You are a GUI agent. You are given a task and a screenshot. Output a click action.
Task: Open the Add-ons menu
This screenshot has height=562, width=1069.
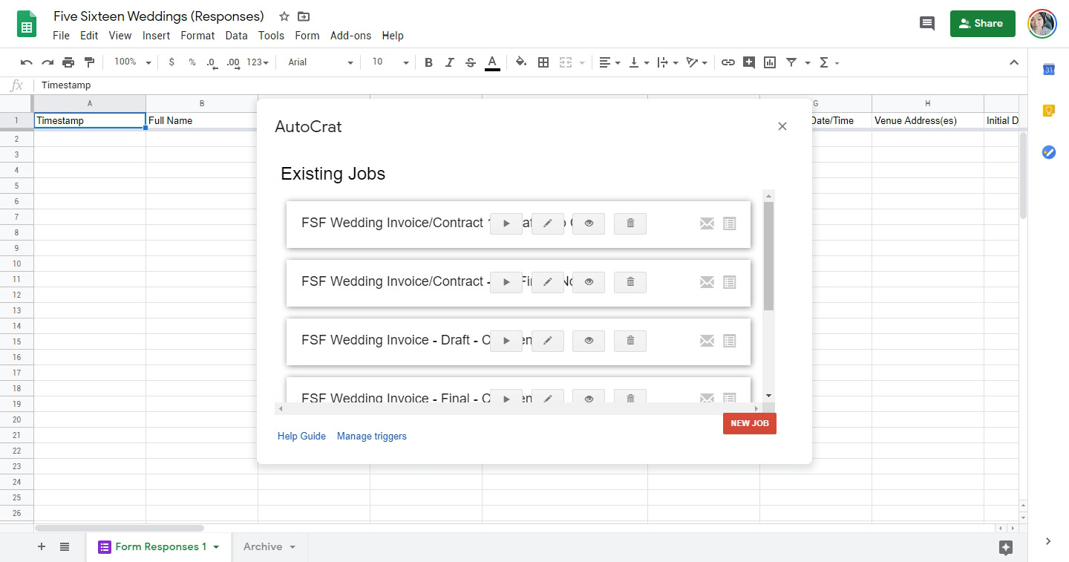tap(350, 35)
